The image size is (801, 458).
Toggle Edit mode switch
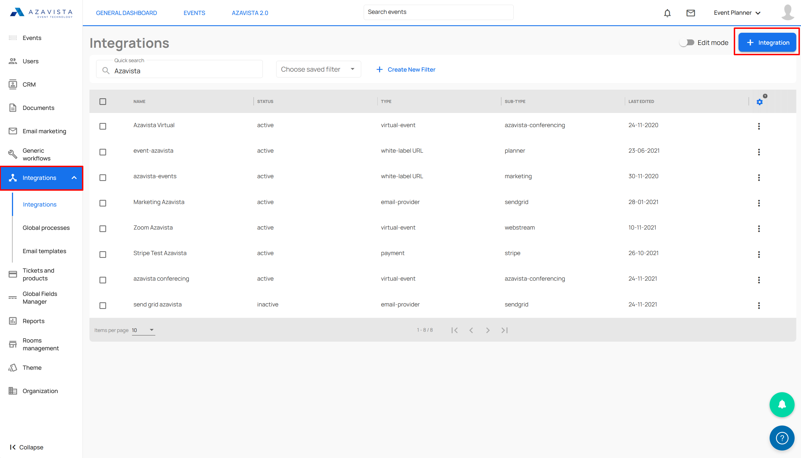(687, 42)
